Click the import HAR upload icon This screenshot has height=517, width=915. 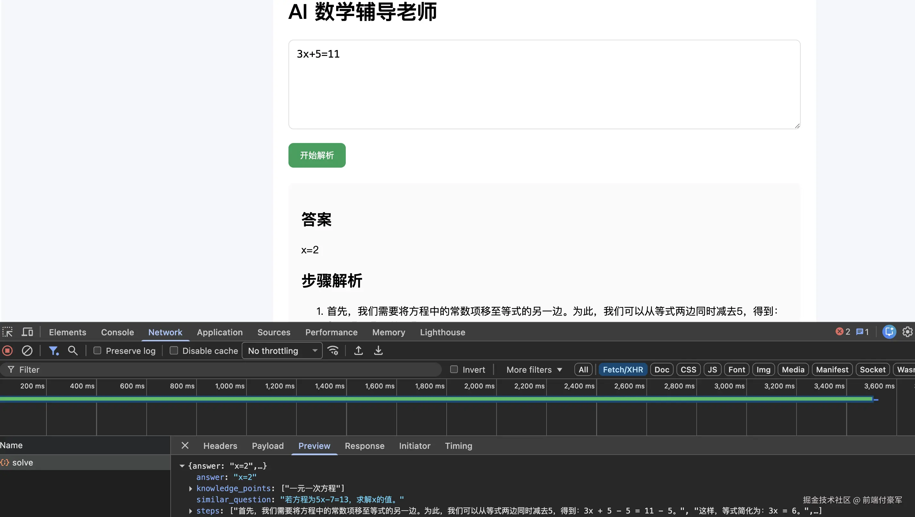(x=359, y=351)
